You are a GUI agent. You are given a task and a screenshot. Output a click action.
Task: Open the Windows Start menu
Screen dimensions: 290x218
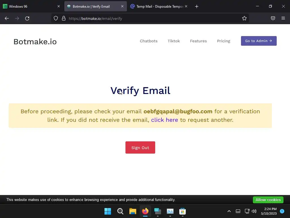[108, 211]
